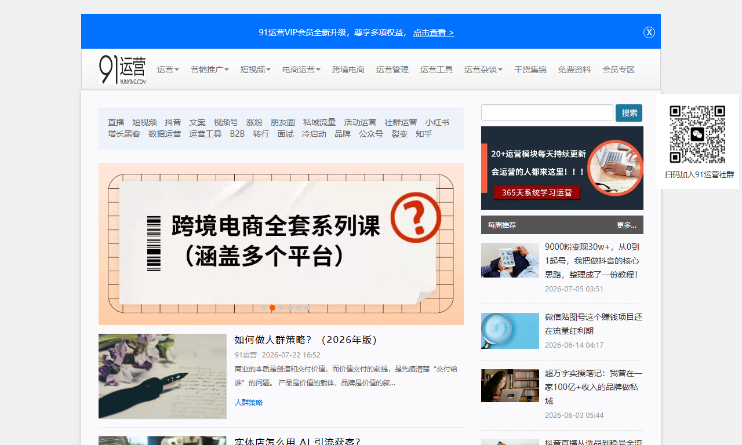Select the 转行 tag
Viewport: 742px width, 445px height.
pyautogui.click(x=261, y=134)
